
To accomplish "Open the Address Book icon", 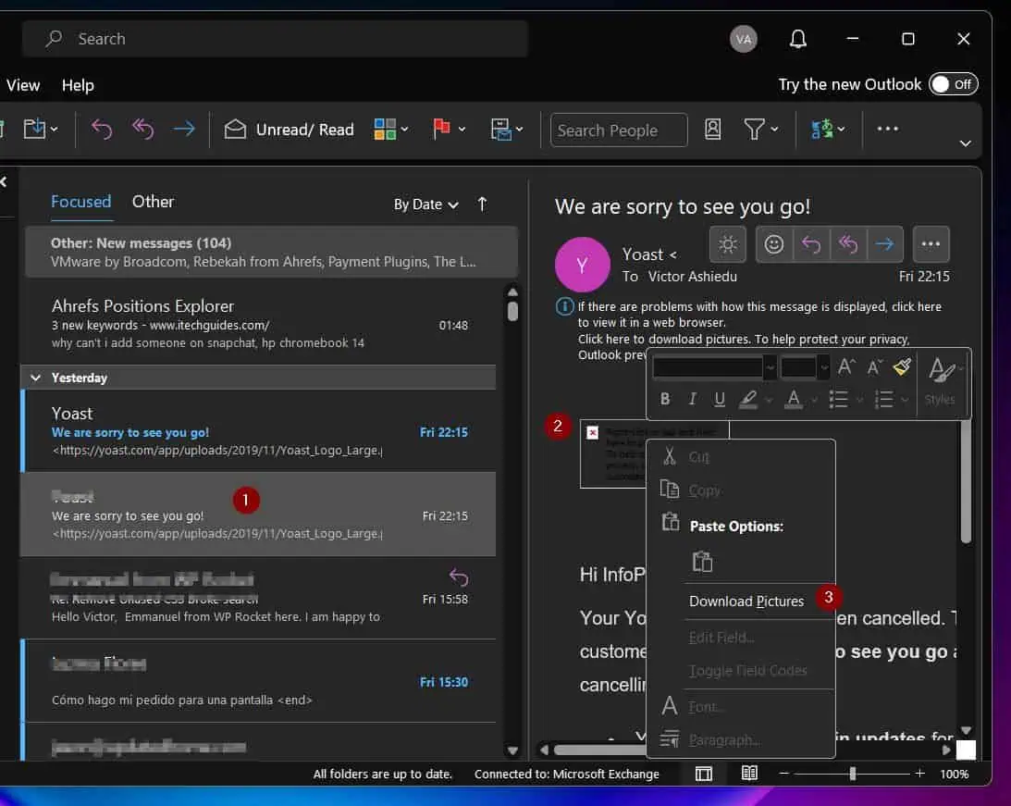I will 712,129.
